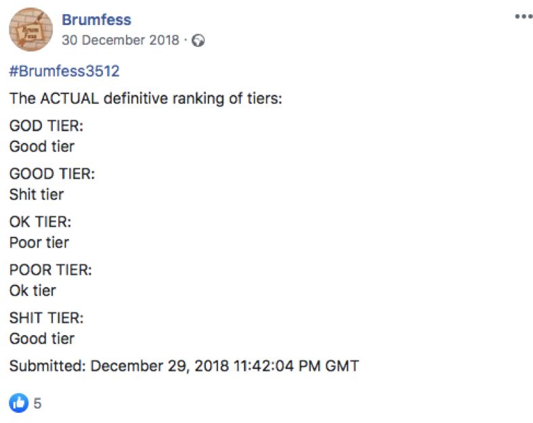Open the #Brumfess3512 hashtag link
Screen dimensions: 533x423
[64, 71]
